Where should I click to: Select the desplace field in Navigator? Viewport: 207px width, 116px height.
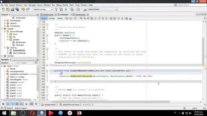point(17,82)
